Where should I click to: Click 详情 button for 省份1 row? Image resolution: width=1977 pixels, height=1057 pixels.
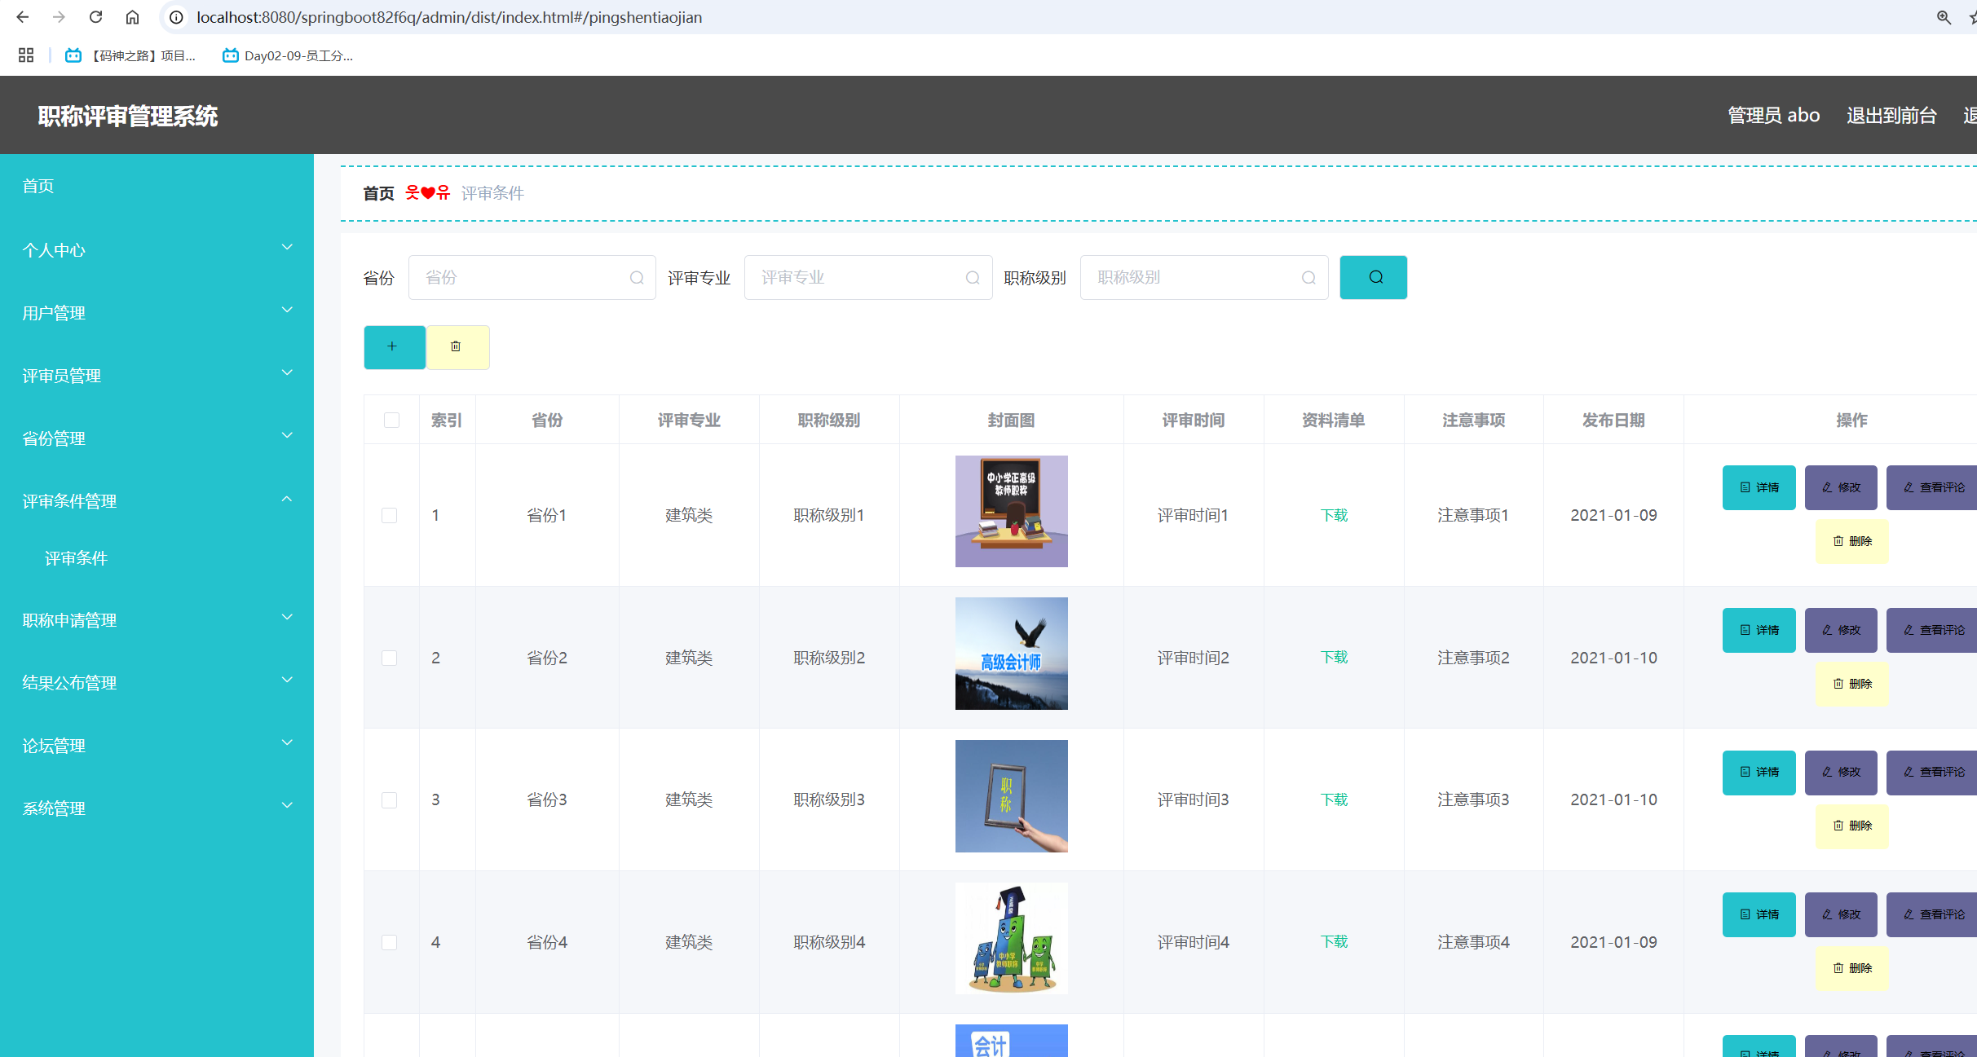click(1759, 487)
